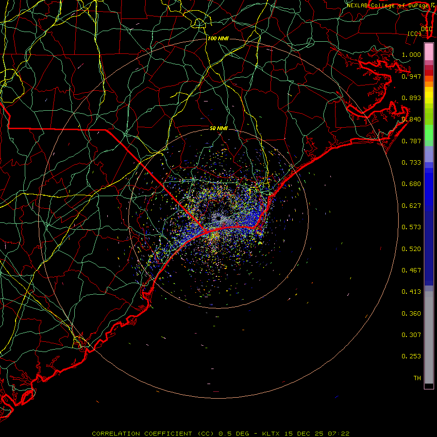Click the CORRELATION COEFFICIENT (CC) caption

pos(153,434)
